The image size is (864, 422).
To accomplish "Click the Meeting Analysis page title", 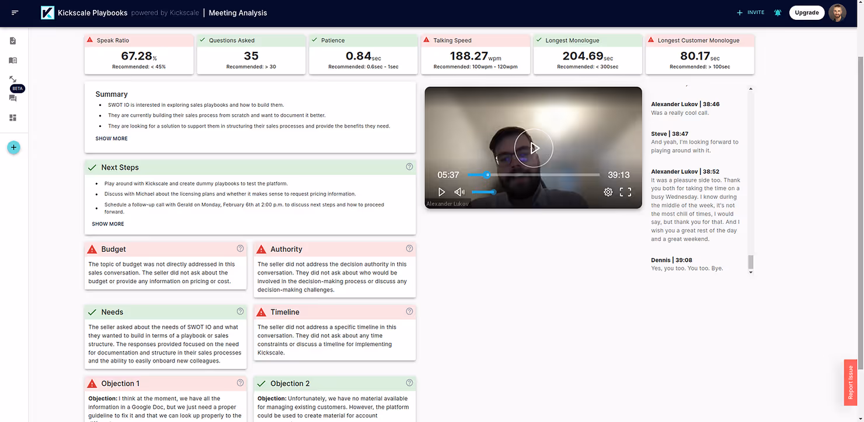I will click(x=238, y=13).
